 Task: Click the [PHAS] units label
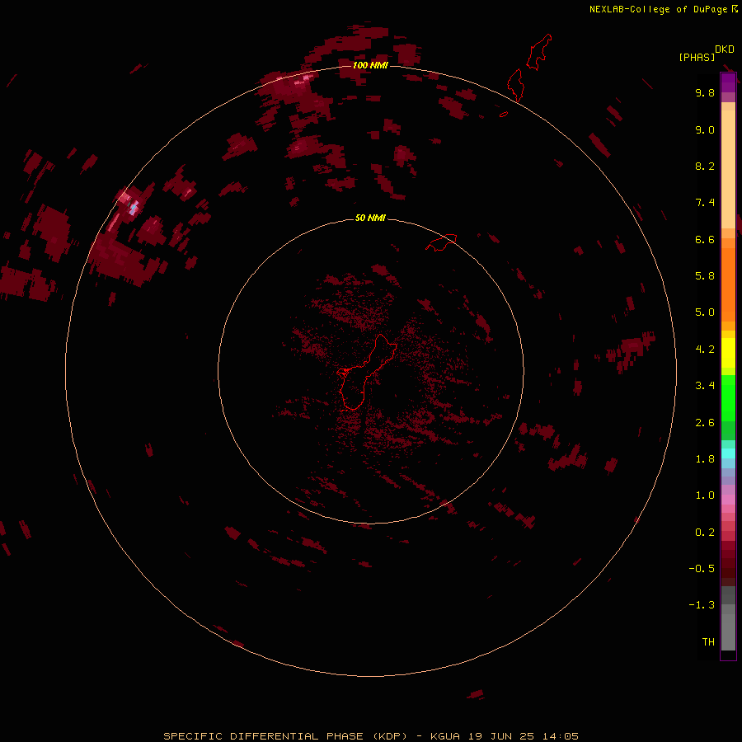pos(697,57)
